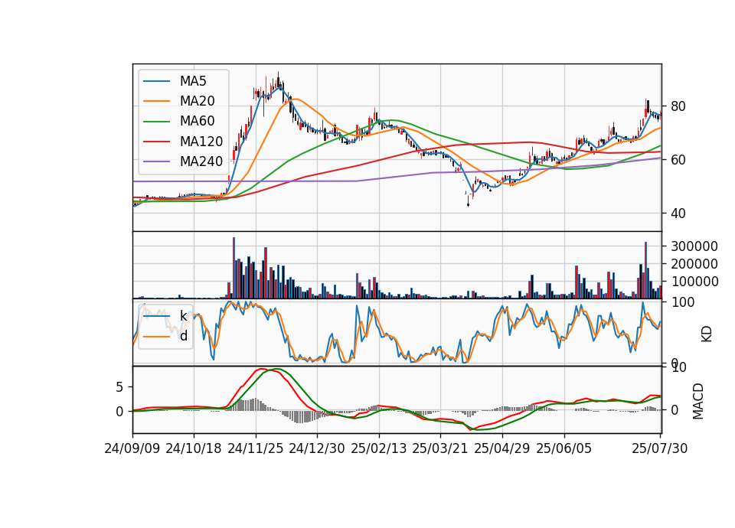The width and height of the screenshot is (735, 528).
Task: Click the green MA60 legend line sample
Action: 156,122
